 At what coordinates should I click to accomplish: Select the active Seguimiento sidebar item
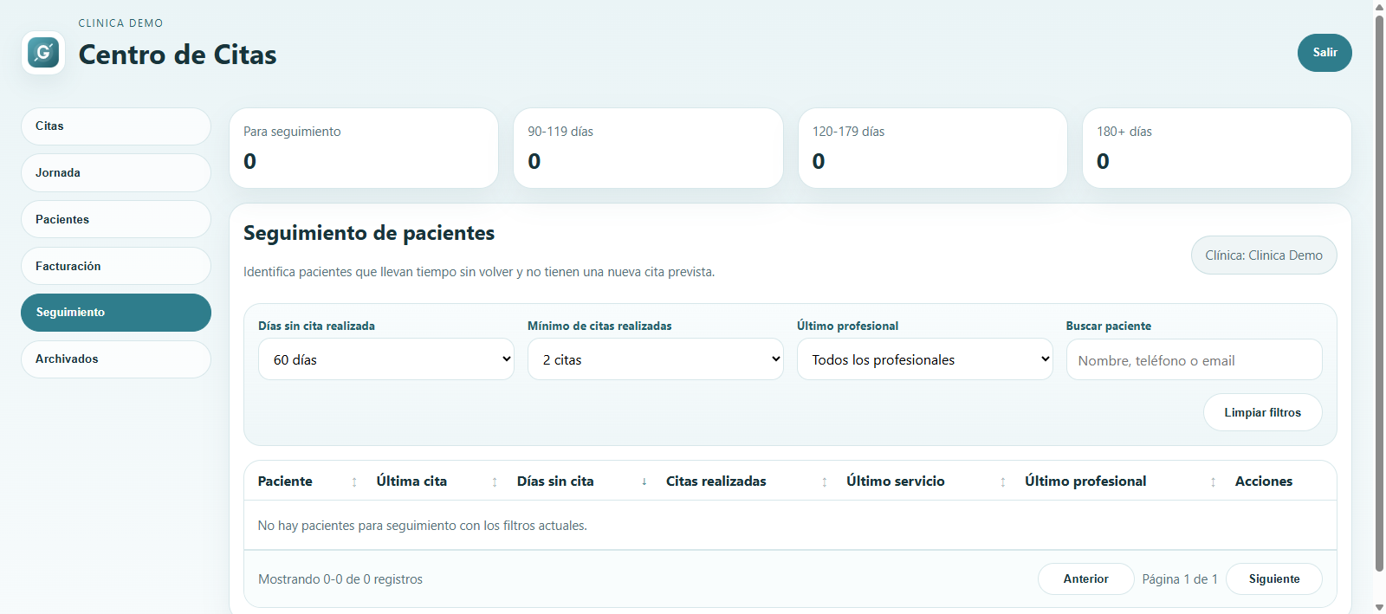coord(116,313)
